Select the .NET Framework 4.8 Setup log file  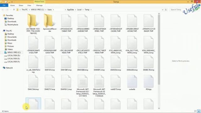[x=99, y=86]
